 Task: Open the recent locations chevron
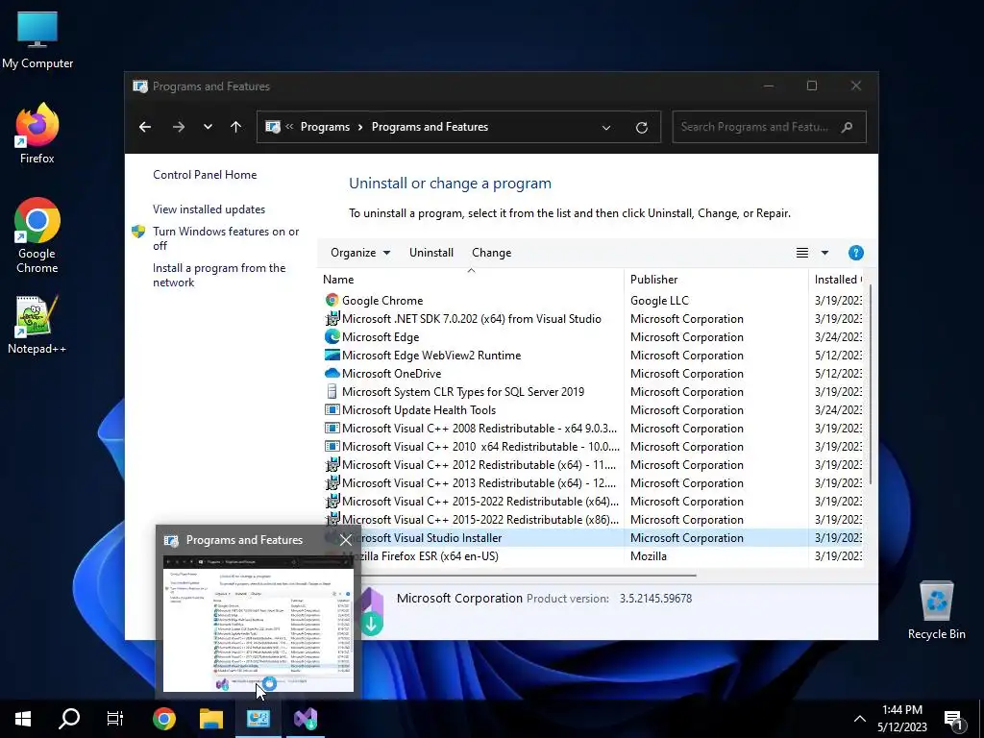click(x=208, y=127)
